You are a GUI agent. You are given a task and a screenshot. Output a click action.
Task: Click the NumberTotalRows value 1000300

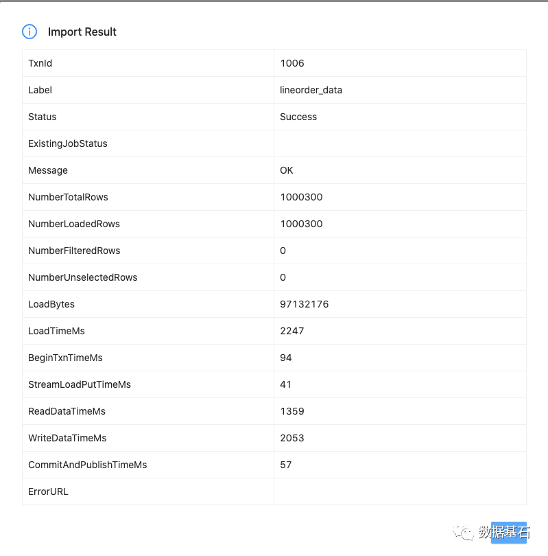(301, 197)
